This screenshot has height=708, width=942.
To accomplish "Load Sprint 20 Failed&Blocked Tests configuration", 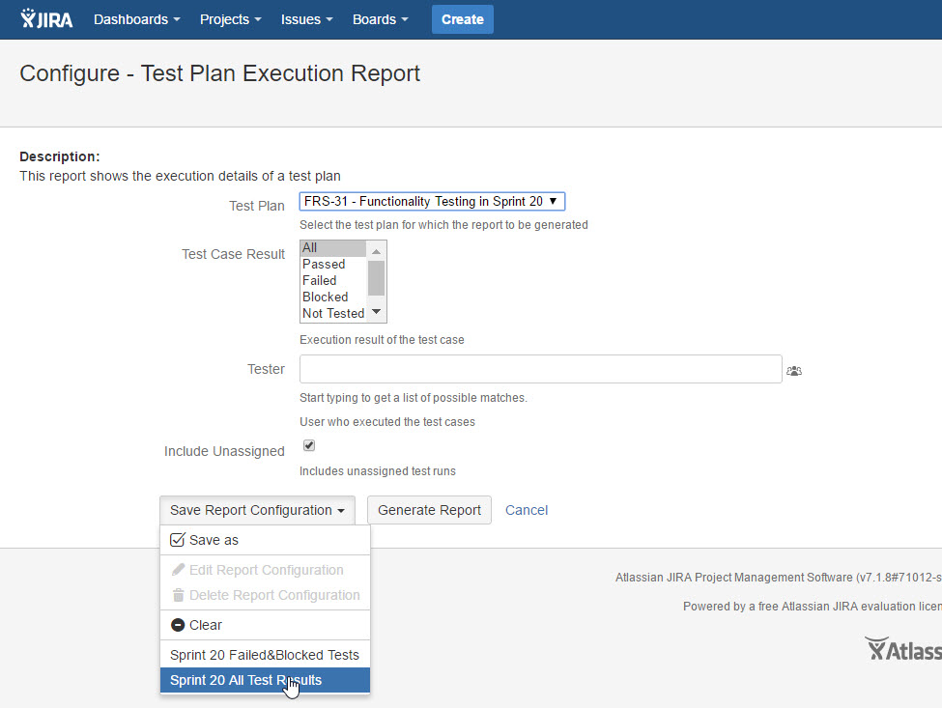I will [265, 655].
